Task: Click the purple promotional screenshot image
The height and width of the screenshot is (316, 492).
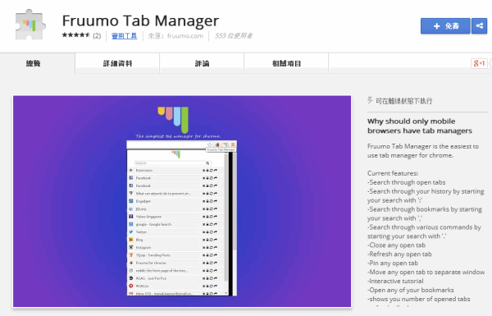Action: (x=182, y=201)
